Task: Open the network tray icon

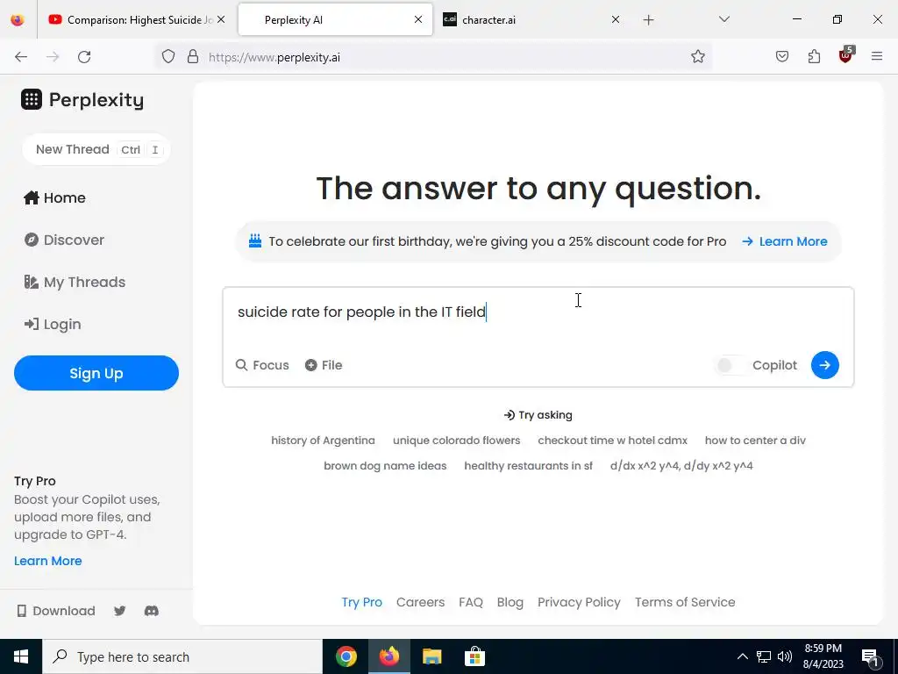Action: [764, 656]
